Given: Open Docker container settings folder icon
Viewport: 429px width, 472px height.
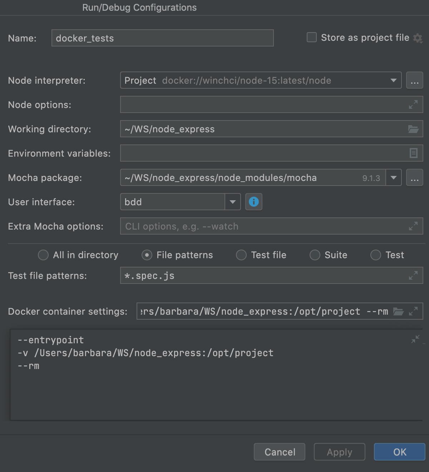Looking at the screenshot, I should [x=398, y=311].
